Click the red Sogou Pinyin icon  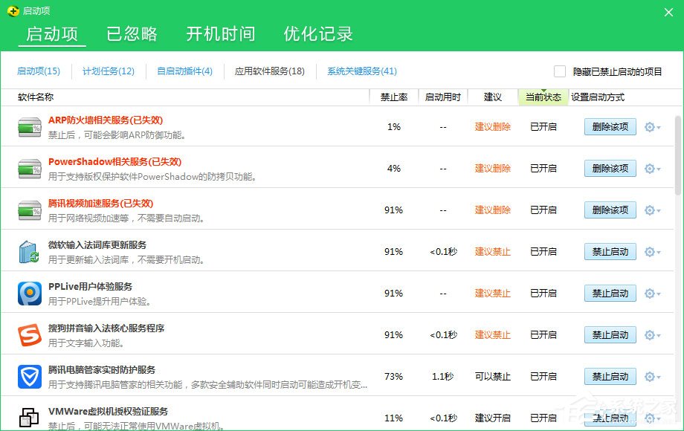point(28,334)
